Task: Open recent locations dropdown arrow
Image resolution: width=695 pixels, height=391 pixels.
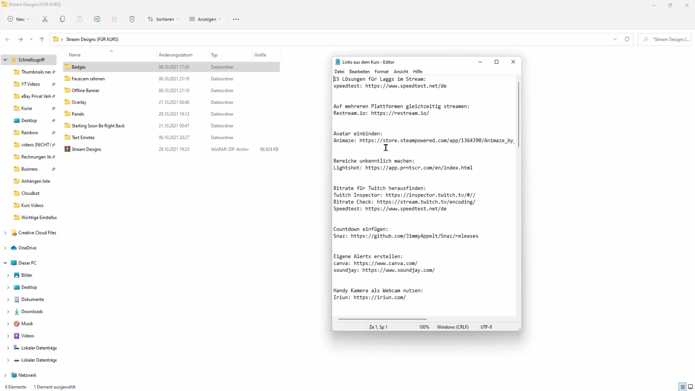Action: [31, 39]
